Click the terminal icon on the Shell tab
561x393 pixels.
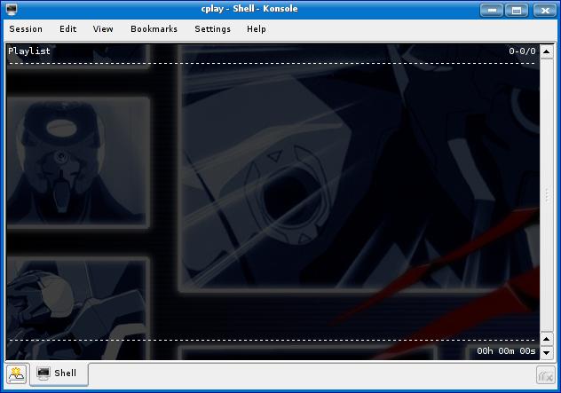pyautogui.click(x=43, y=373)
